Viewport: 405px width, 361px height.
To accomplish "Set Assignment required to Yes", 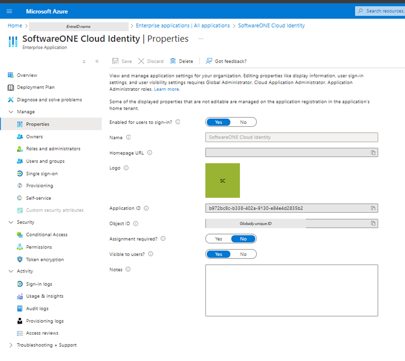I will (219, 239).
